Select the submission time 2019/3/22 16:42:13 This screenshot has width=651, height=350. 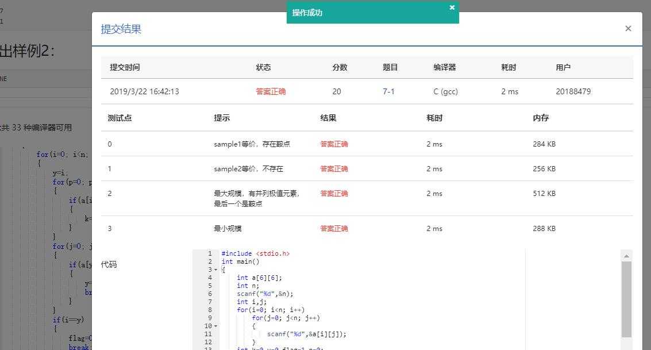coord(144,91)
